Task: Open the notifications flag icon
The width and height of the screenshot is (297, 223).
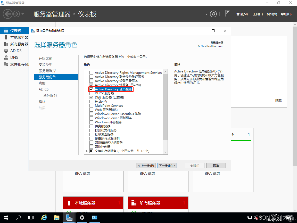Action: coord(227,14)
